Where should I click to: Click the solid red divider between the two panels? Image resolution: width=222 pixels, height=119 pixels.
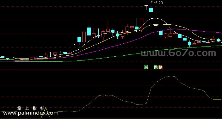pos(111,70)
